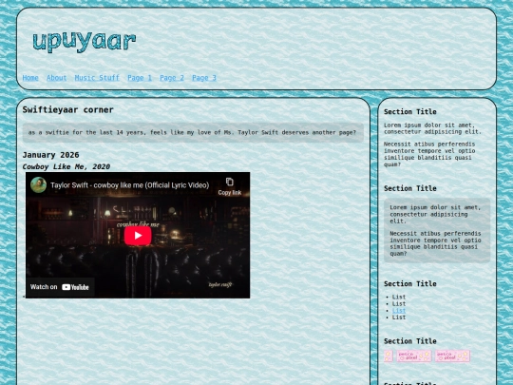
Task: Click the Copy link icon on the video
Action: 230,185
